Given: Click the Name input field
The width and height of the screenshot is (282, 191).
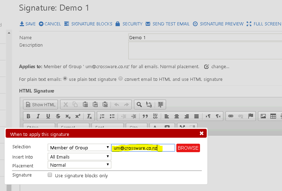Looking at the screenshot, I should click(205, 37).
